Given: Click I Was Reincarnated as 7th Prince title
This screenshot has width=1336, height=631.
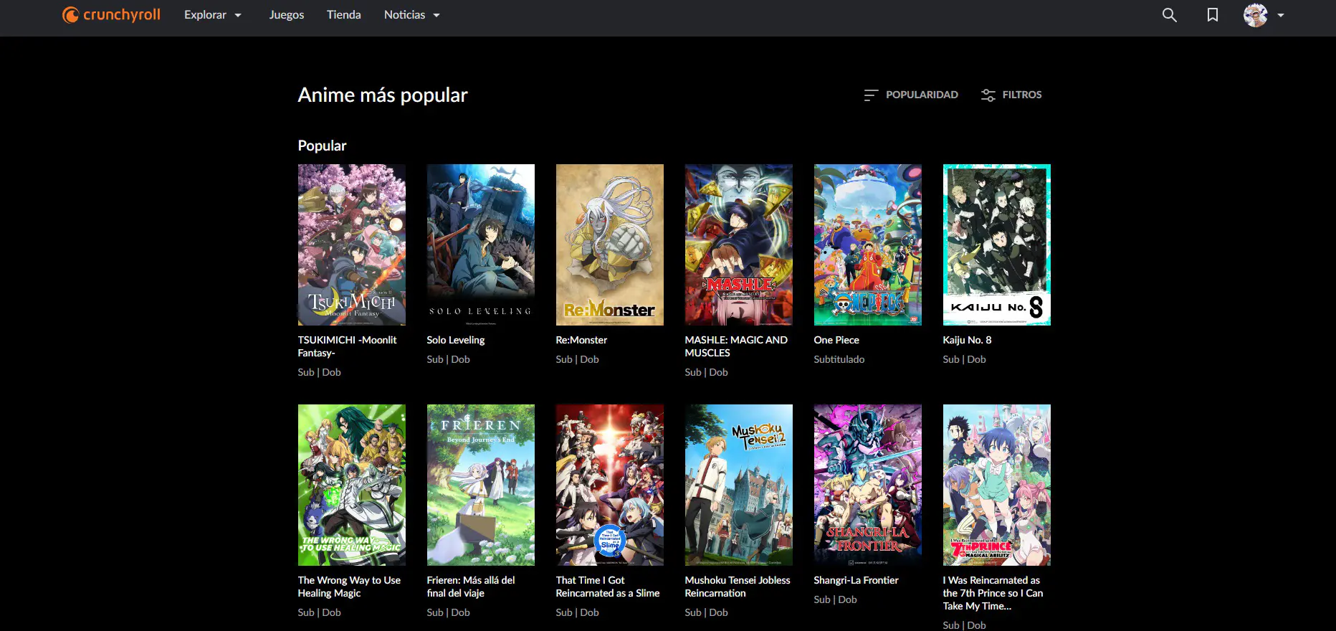Looking at the screenshot, I should [x=993, y=593].
